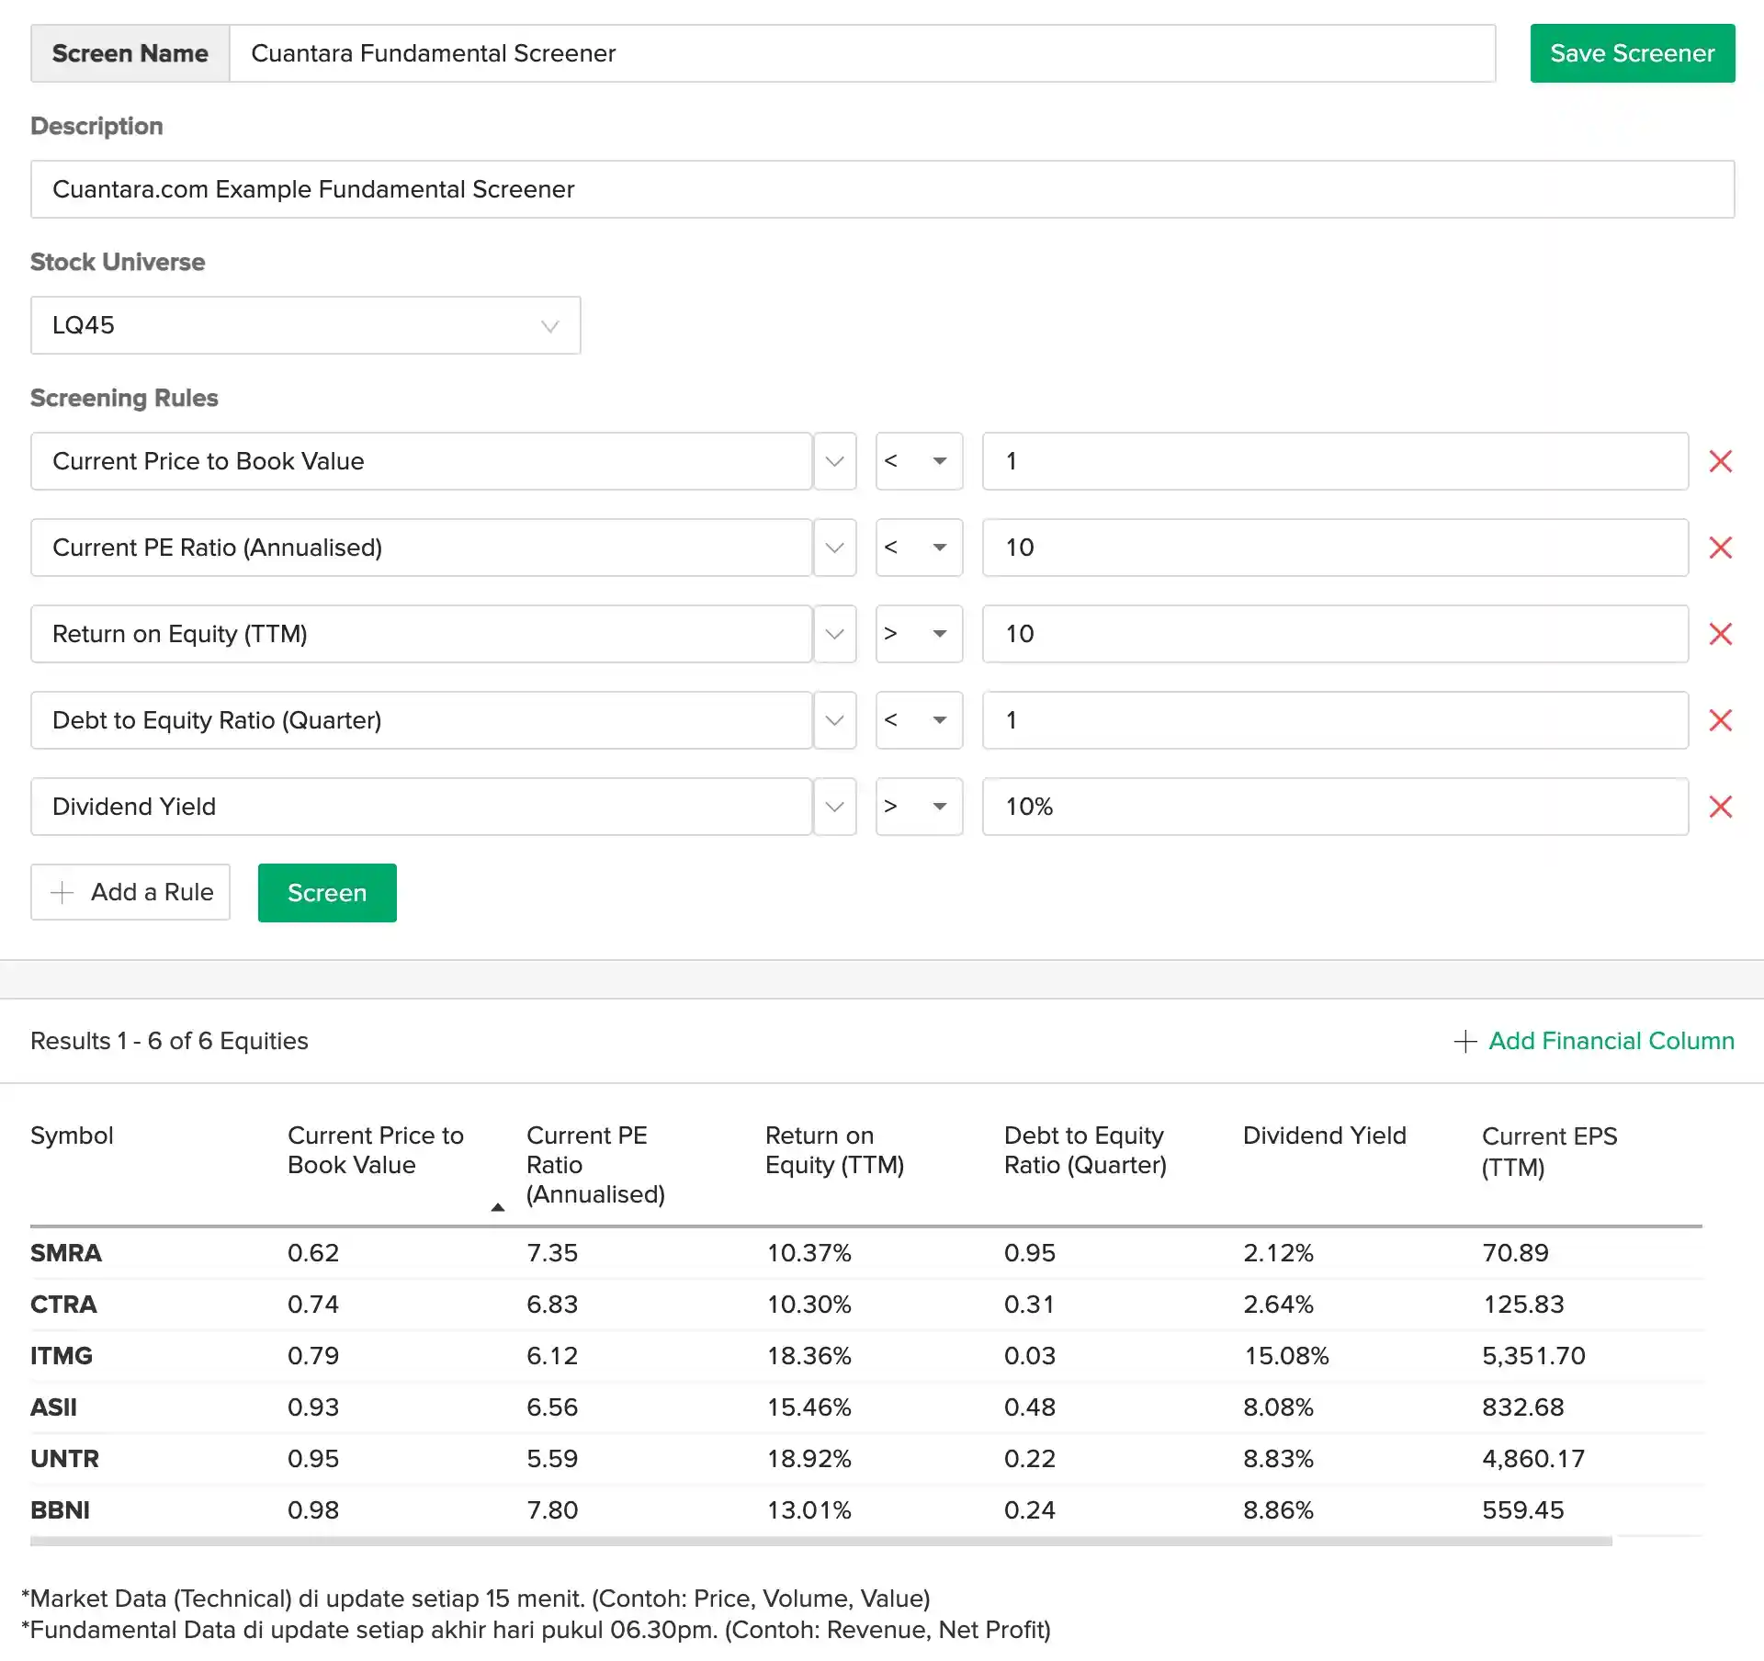
Task: Remove the Dividend Yield rule
Action: (x=1720, y=807)
